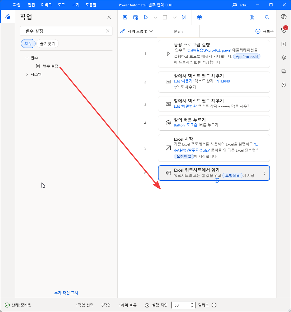
Task: Open the Variables {x} pane on right
Action: point(284,44)
